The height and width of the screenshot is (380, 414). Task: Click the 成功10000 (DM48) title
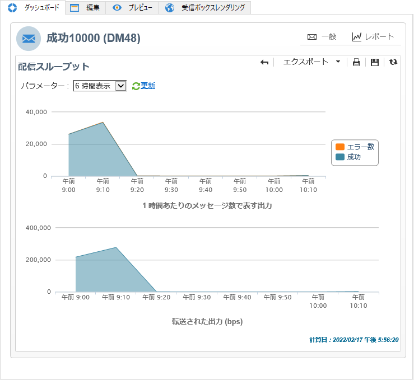coord(94,38)
